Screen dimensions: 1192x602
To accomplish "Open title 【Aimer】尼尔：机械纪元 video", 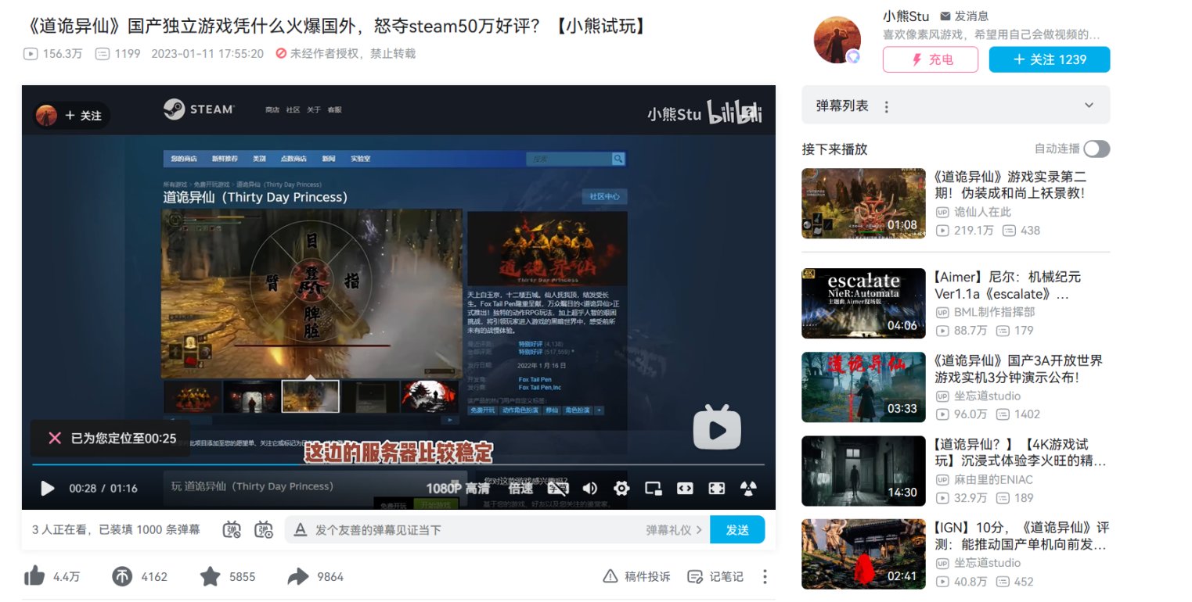I will pos(1007,285).
